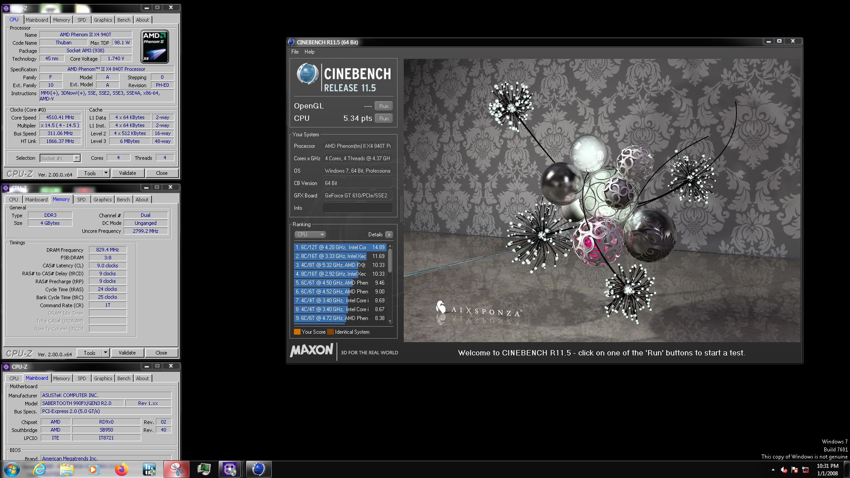The image size is (850, 478).
Task: Click Tools button in Memory tab CPU-Z window
Action: click(x=89, y=353)
